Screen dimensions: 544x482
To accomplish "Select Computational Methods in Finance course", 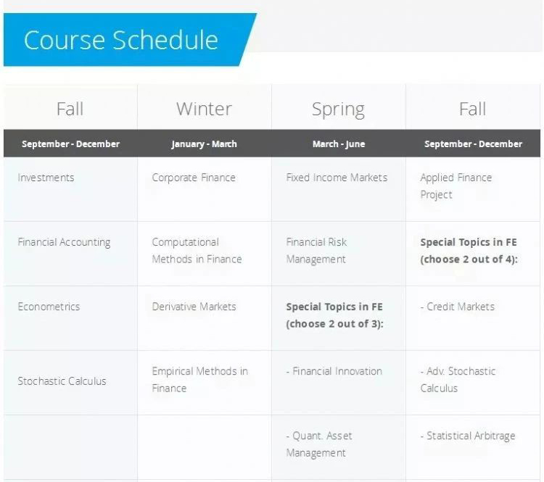I will coord(197,250).
